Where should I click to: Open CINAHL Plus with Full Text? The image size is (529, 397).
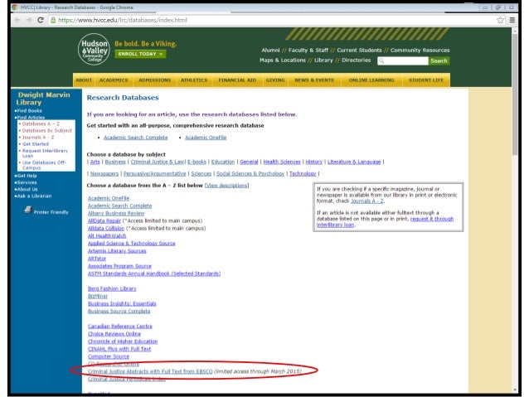pos(119,349)
